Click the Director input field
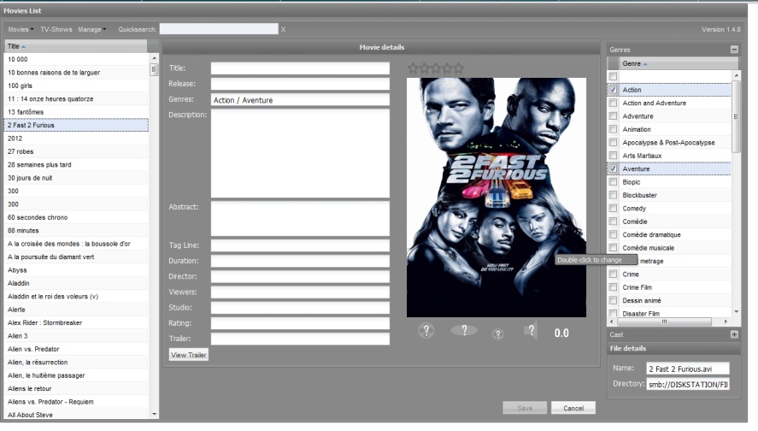The height and width of the screenshot is (431, 758). [300, 276]
